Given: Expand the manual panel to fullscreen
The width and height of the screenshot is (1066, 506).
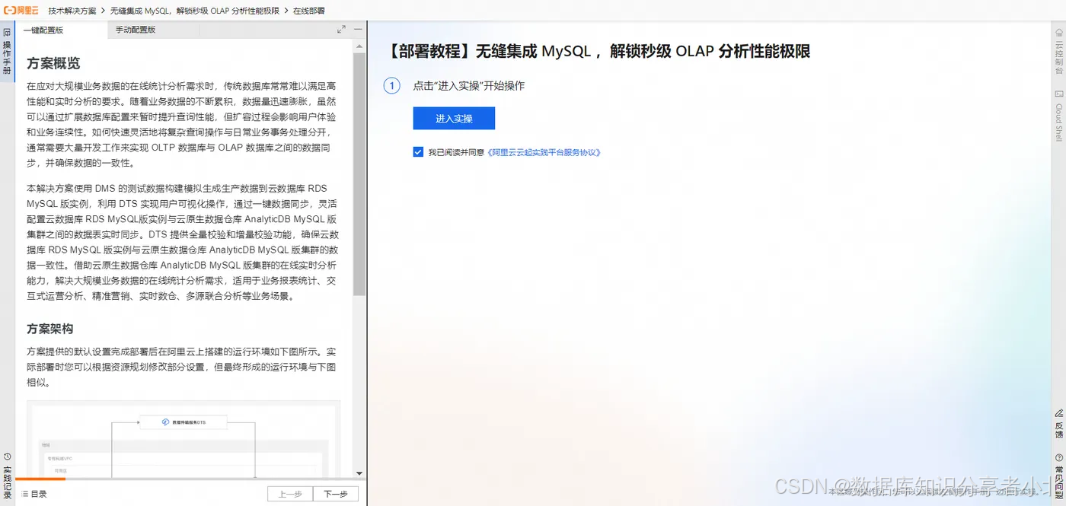Looking at the screenshot, I should [341, 30].
